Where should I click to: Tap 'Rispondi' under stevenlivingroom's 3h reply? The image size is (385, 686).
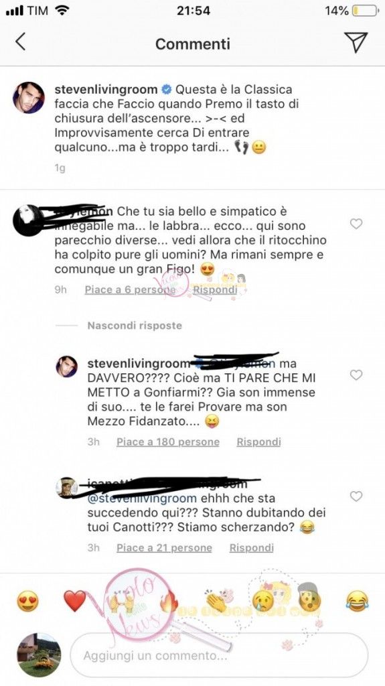coord(258,442)
